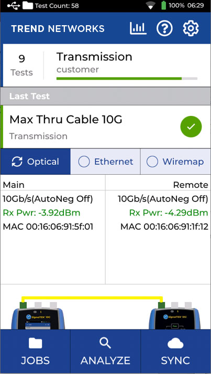This screenshot has width=211, height=374.
Task: Open the help question mark icon
Action: point(164,28)
